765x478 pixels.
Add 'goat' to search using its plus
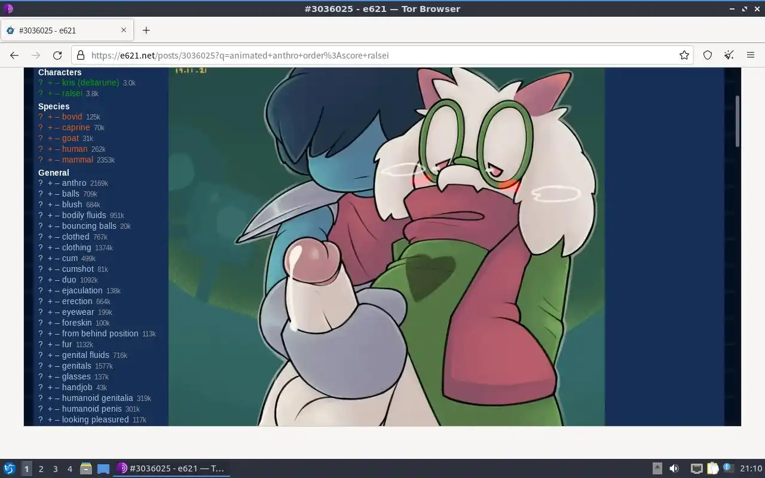tap(50, 138)
